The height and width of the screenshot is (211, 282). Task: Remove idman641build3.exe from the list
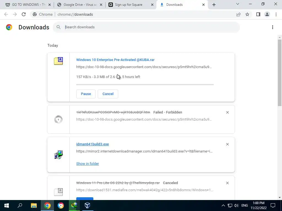click(227, 144)
